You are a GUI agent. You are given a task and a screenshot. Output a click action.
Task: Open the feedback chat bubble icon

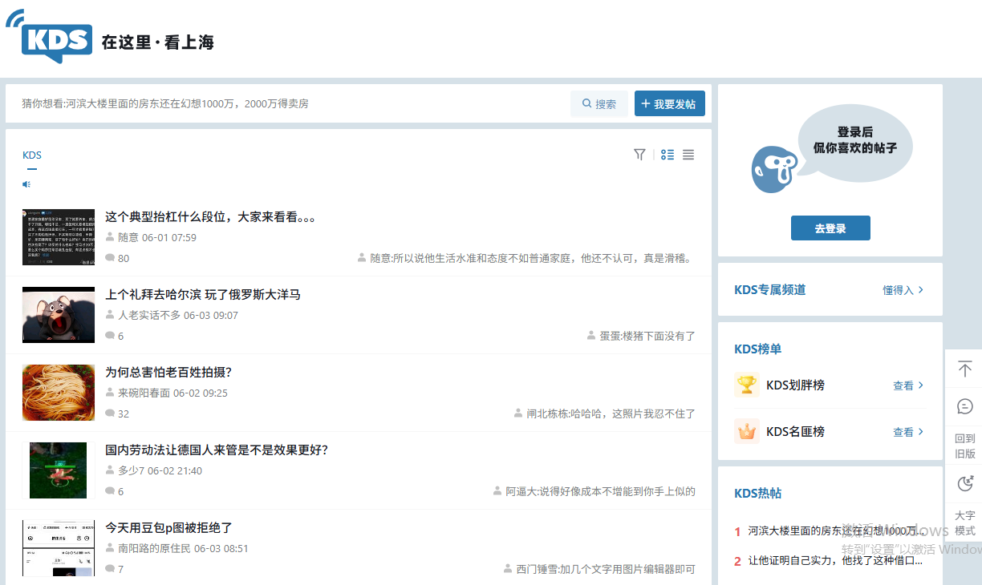pyautogui.click(x=965, y=407)
